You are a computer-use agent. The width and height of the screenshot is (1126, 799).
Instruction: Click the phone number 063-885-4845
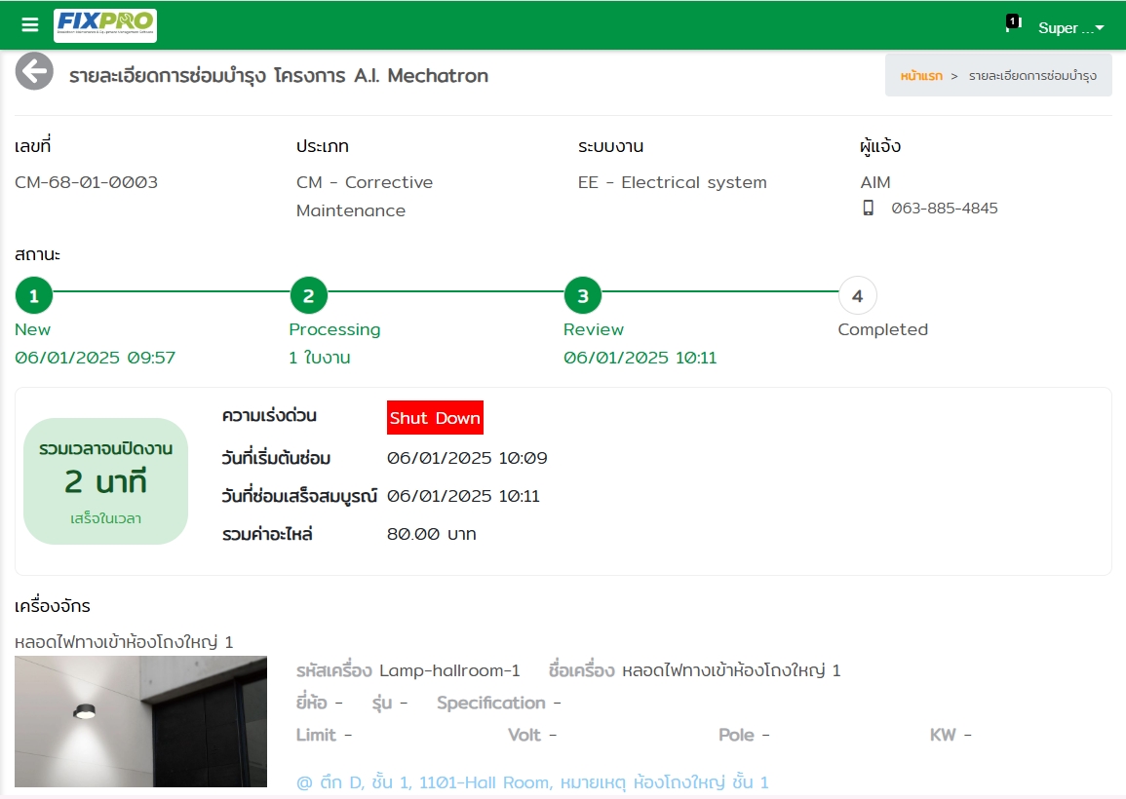(x=944, y=209)
